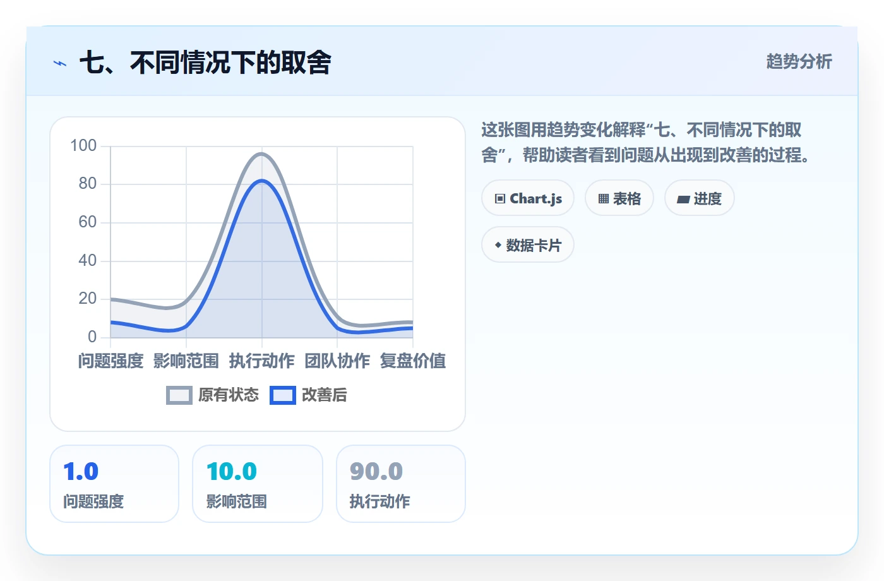Click the 问题强度 x-axis label
Image resolution: width=884 pixels, height=581 pixels.
pyautogui.click(x=110, y=361)
